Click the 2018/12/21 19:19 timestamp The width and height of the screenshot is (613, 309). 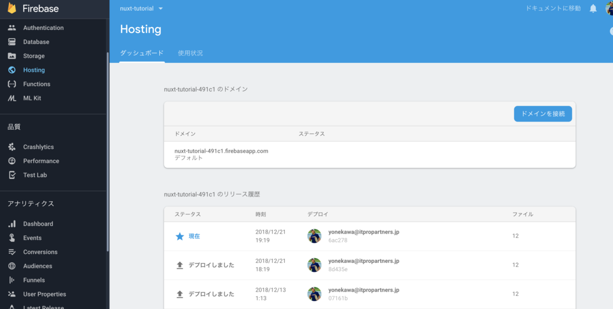271,236
